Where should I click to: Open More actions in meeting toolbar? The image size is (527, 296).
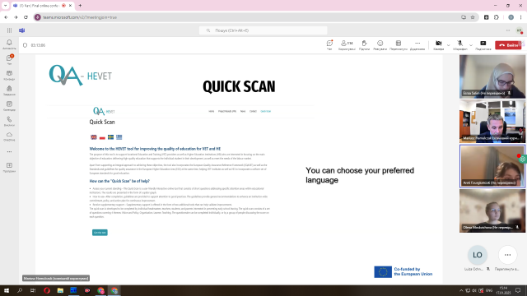(x=417, y=45)
